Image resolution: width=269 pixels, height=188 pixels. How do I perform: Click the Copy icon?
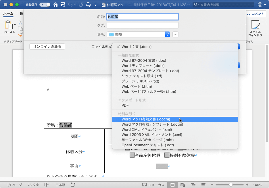(x=20, y=29)
